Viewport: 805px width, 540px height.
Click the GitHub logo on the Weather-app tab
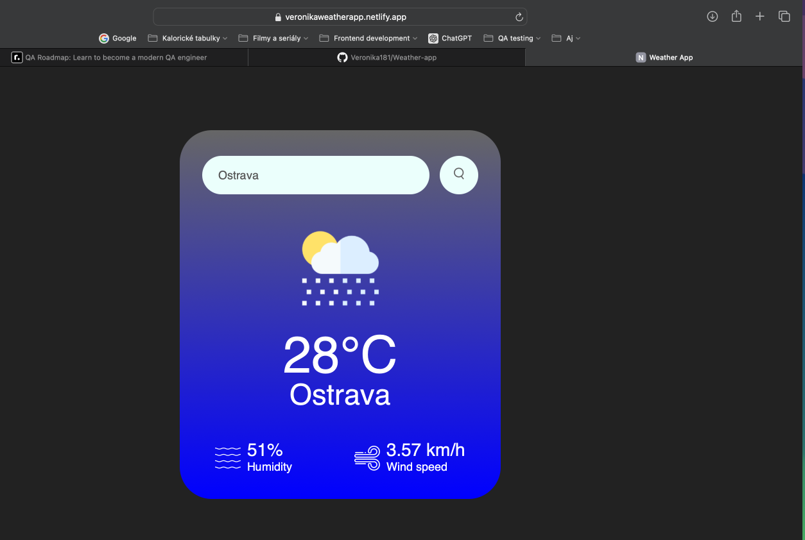[342, 57]
